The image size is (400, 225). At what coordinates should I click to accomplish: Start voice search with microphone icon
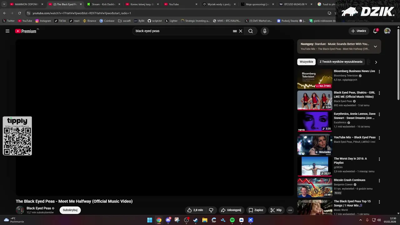click(x=265, y=31)
